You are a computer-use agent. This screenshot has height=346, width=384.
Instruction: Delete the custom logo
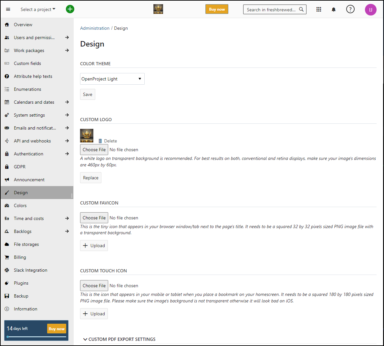108,141
